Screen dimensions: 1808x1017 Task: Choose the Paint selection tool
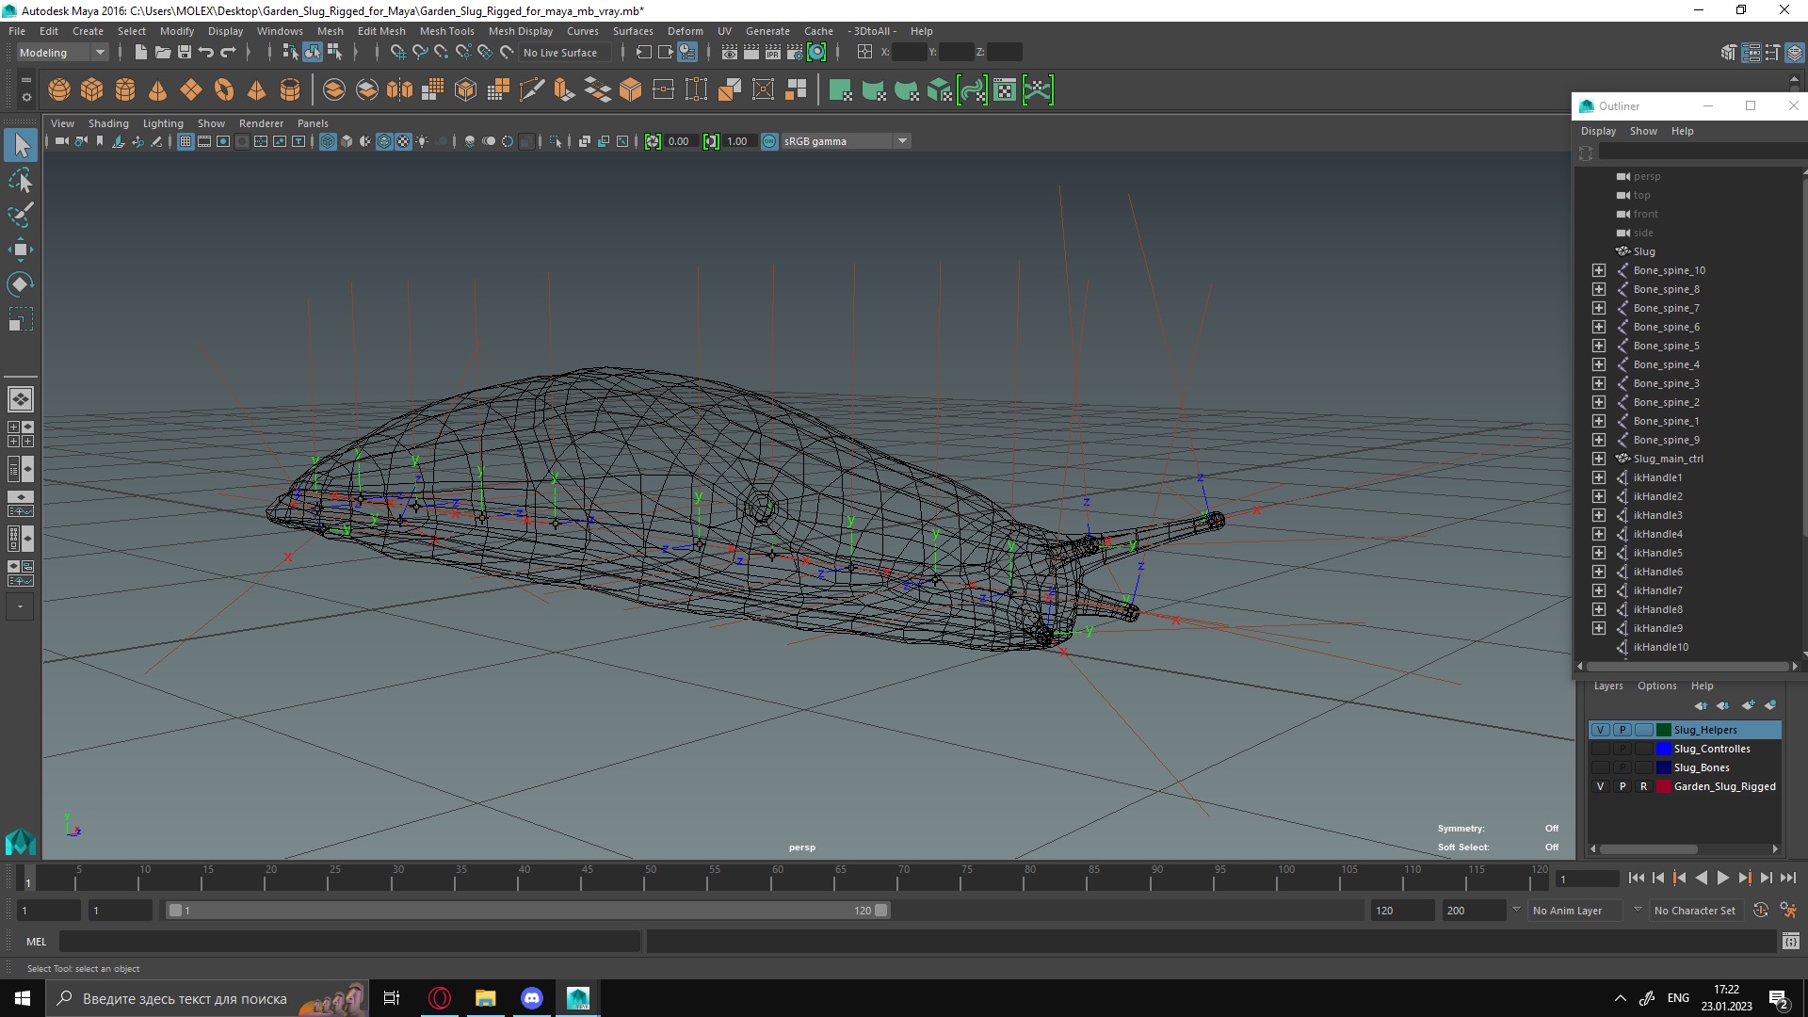(x=21, y=215)
